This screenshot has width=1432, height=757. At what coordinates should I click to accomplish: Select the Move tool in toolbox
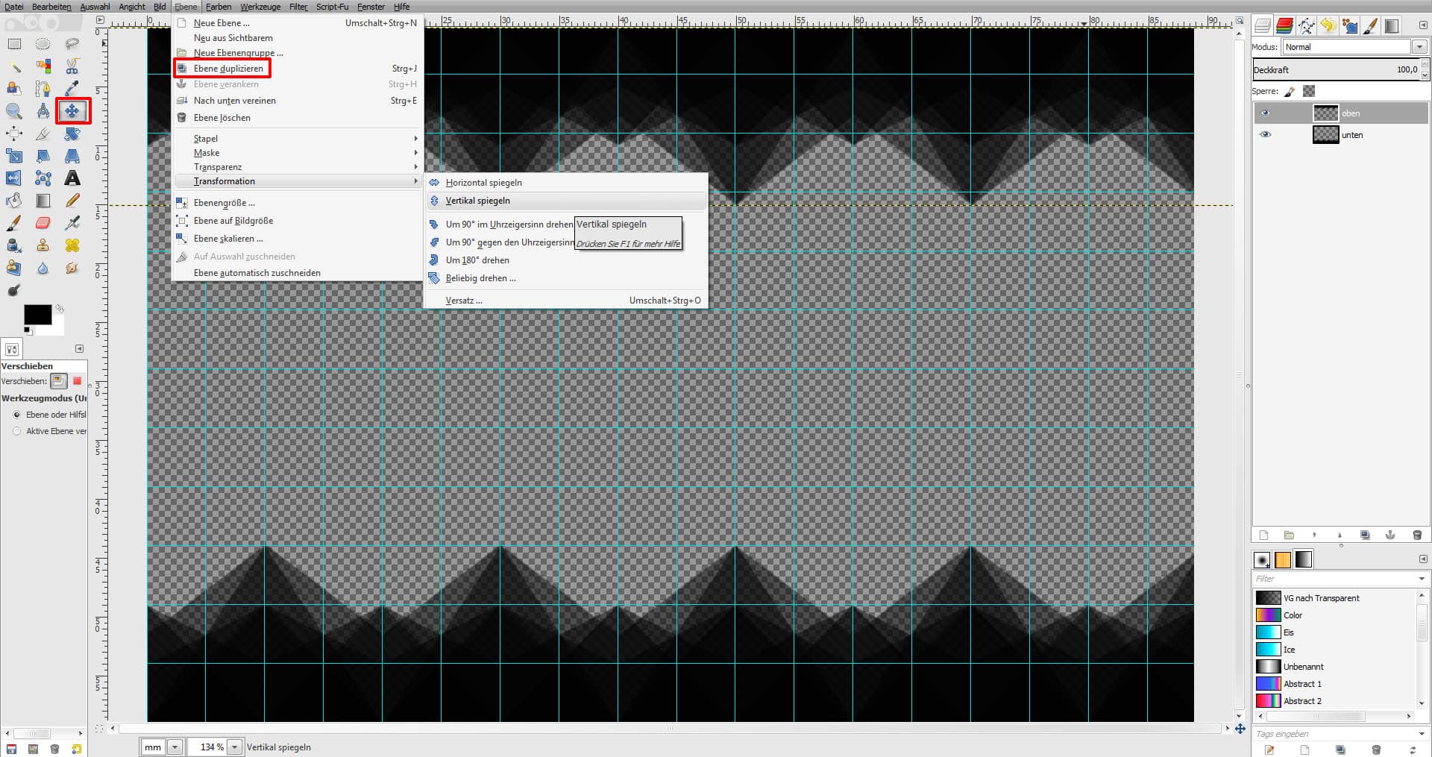point(72,111)
